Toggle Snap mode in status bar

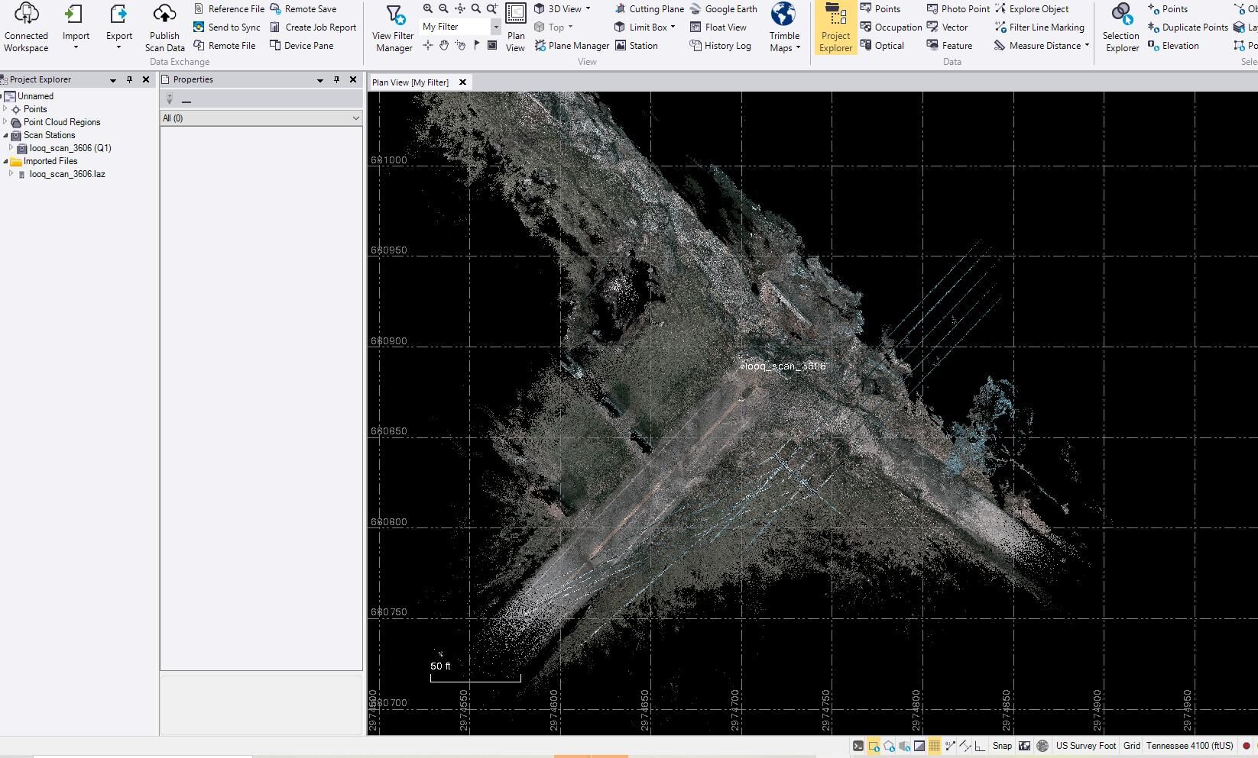(x=1002, y=746)
